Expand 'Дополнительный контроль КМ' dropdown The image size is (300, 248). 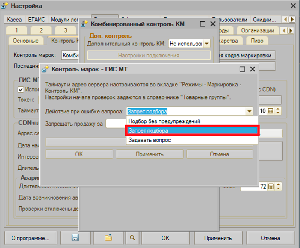tap(206, 44)
